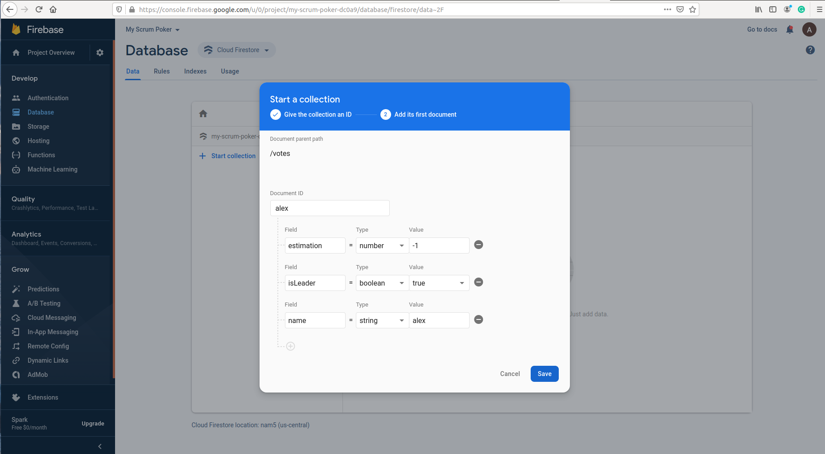This screenshot has height=454, width=825.
Task: Open Machine Learning
Action: point(52,169)
